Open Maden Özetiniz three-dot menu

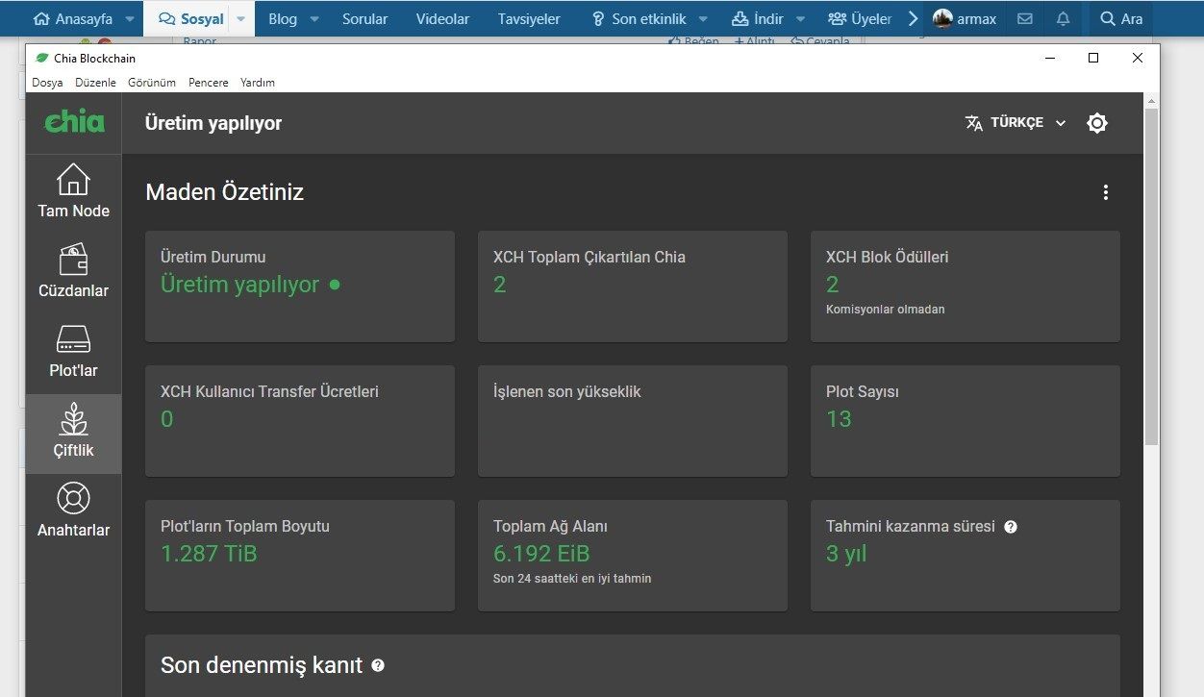point(1105,192)
